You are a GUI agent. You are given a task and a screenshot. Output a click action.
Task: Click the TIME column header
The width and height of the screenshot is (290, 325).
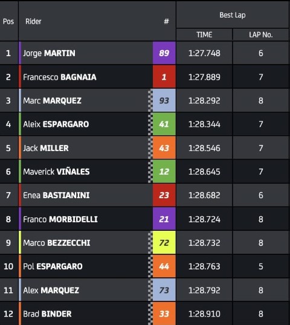click(204, 34)
